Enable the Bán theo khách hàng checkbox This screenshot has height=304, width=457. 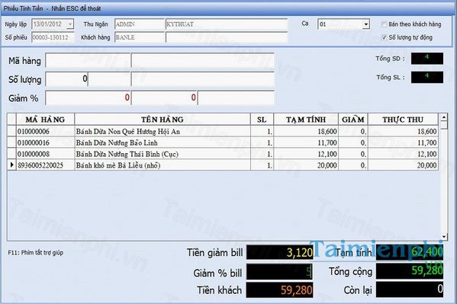point(384,24)
